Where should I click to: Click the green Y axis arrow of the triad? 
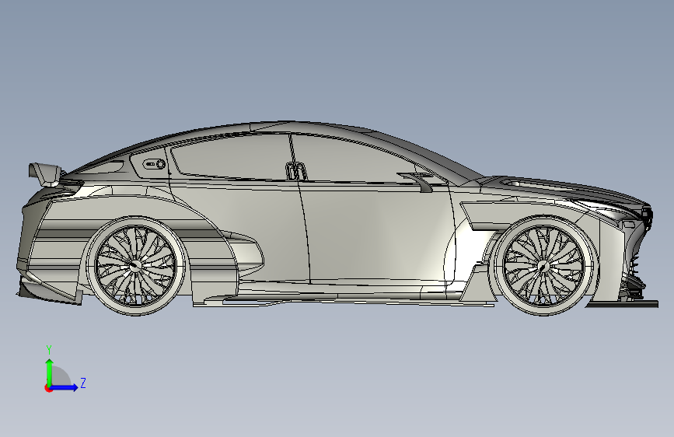pyautogui.click(x=50, y=372)
